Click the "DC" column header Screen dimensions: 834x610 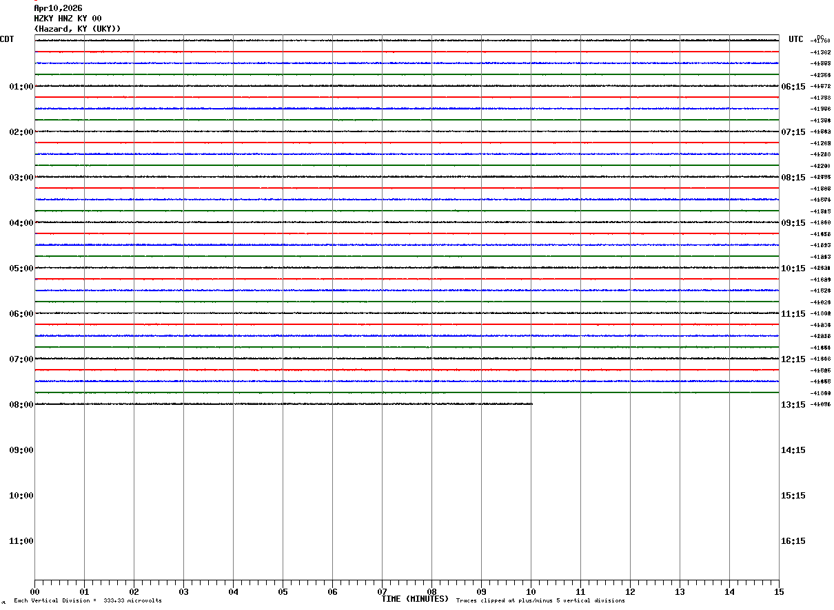[820, 37]
